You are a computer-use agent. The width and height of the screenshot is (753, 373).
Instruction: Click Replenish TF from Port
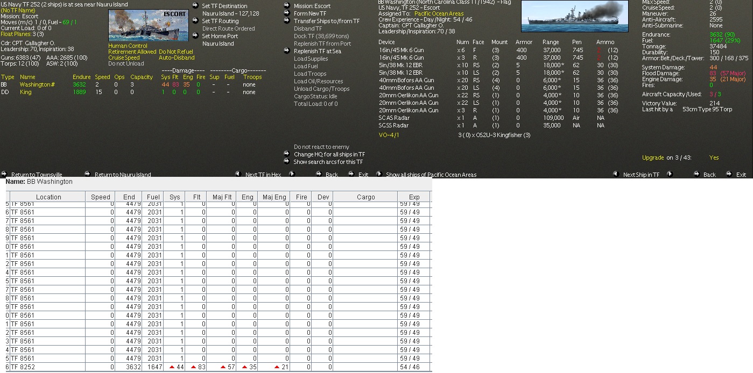322,44
